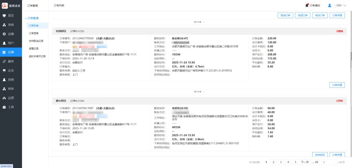Screen dimensions: 352x168
Task: Click the 财务 finance icon in sidebar
Action: coord(4,89)
